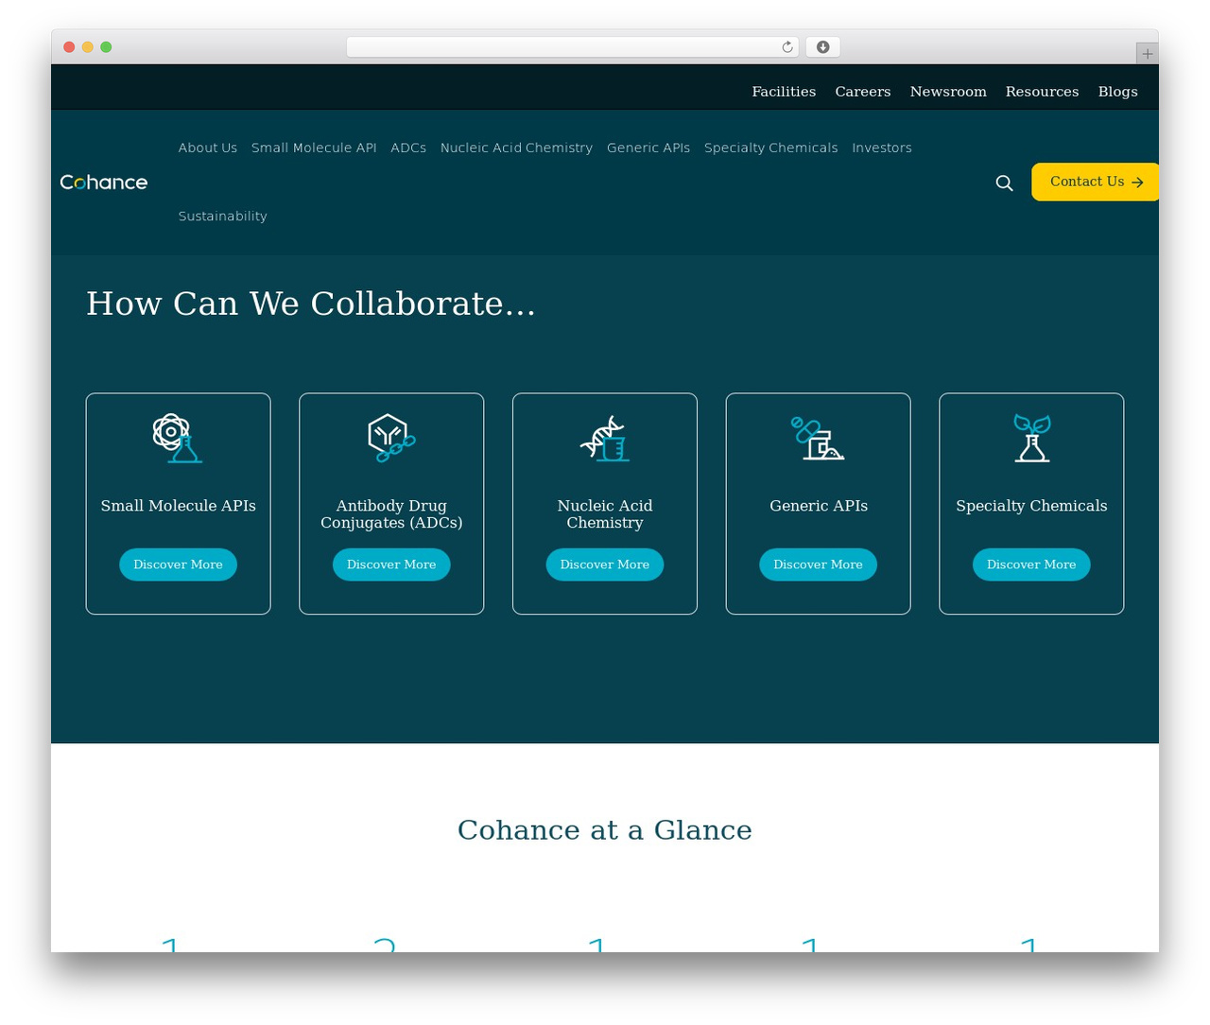
Task: Open the Sustainability nav link
Action: point(223,217)
